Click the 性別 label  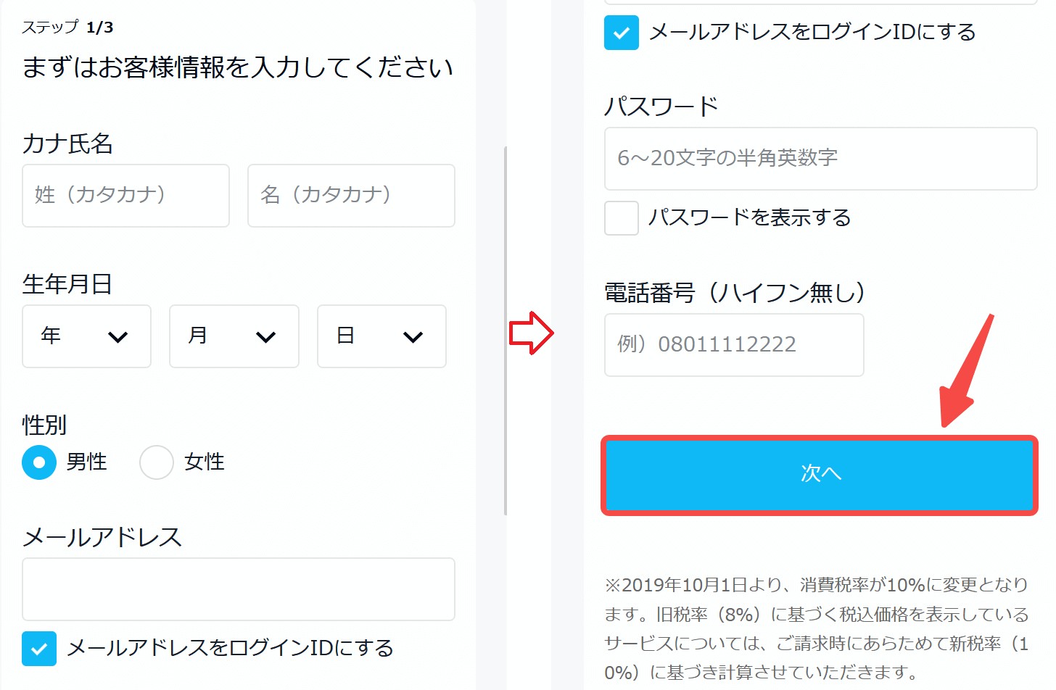coord(44,425)
